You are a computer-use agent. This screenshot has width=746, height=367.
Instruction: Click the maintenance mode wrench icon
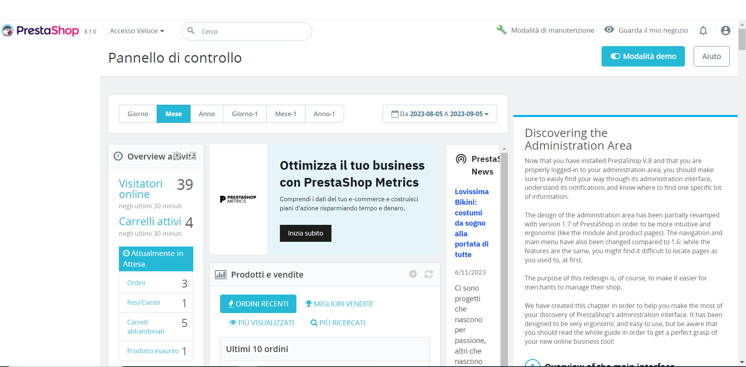click(x=502, y=30)
